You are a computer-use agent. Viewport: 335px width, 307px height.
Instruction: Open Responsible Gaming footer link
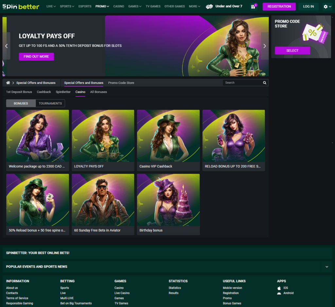tap(19, 303)
